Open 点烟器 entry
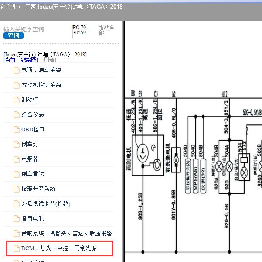Image resolution: width=262 pixels, height=262 pixels. pyautogui.click(x=30, y=159)
